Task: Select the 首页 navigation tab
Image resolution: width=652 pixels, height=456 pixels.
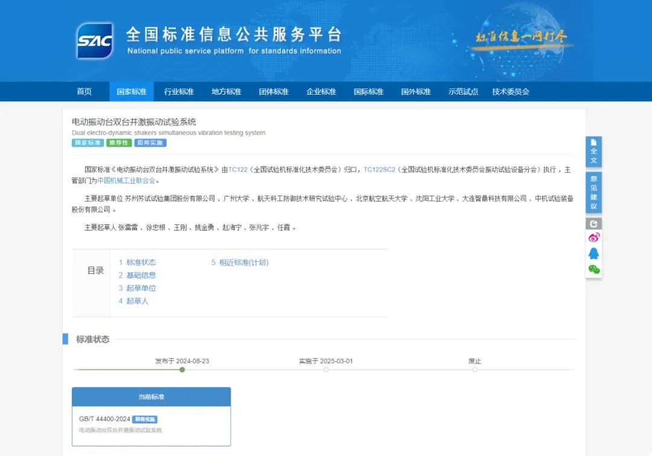Action: (x=85, y=92)
